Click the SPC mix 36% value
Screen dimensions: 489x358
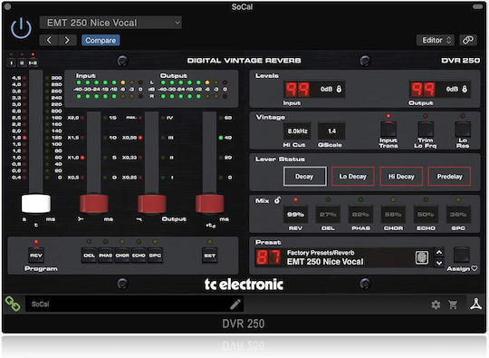458,214
